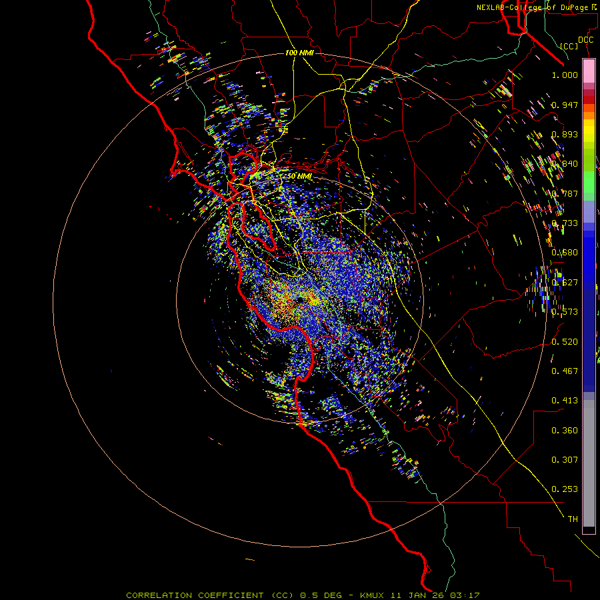Image resolution: width=600 pixels, height=600 pixels.
Task: Select the 0.520 scale value
Action: [x=565, y=342]
